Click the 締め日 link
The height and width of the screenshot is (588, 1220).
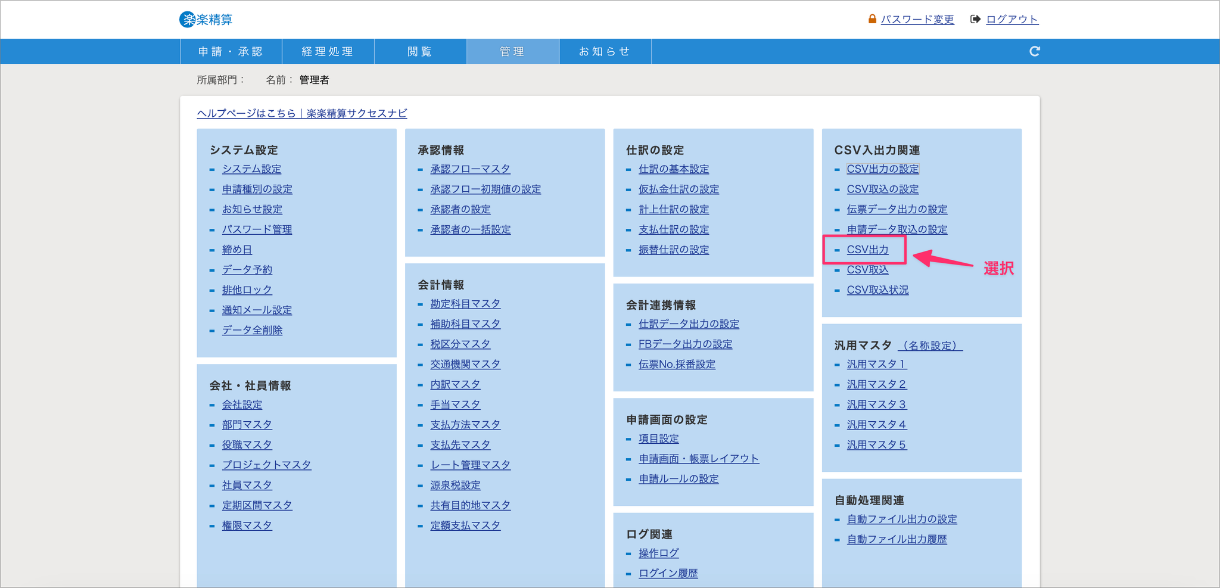point(237,250)
